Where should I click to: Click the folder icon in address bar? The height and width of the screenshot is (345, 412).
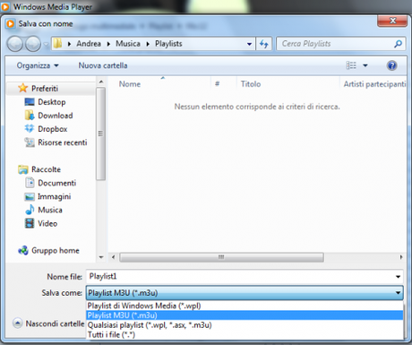pos(57,44)
